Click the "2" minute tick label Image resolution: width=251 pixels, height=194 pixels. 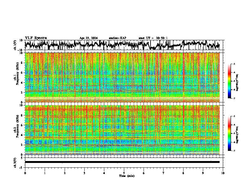[x=65, y=173]
